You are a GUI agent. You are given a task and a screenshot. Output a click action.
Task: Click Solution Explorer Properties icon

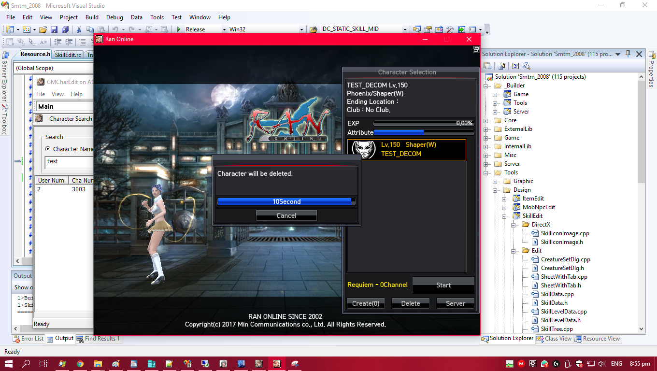tap(487, 66)
